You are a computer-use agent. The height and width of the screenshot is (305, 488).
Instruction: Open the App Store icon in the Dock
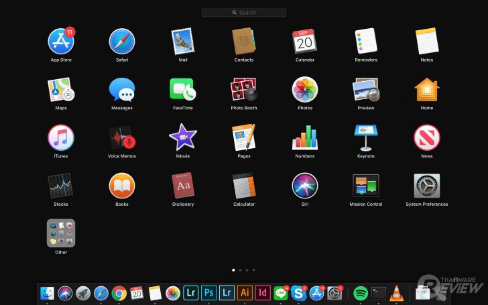(317, 293)
